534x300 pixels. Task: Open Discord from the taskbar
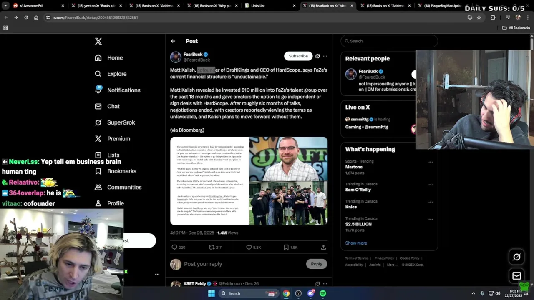(x=310, y=293)
